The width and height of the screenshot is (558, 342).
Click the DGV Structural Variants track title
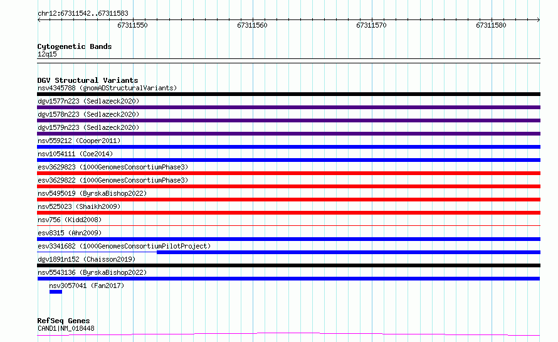click(88, 80)
